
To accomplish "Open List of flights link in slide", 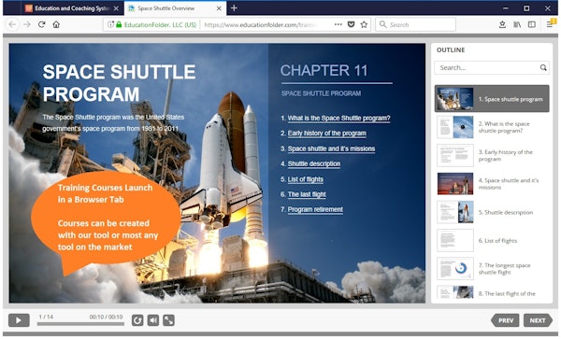I will point(306,179).
